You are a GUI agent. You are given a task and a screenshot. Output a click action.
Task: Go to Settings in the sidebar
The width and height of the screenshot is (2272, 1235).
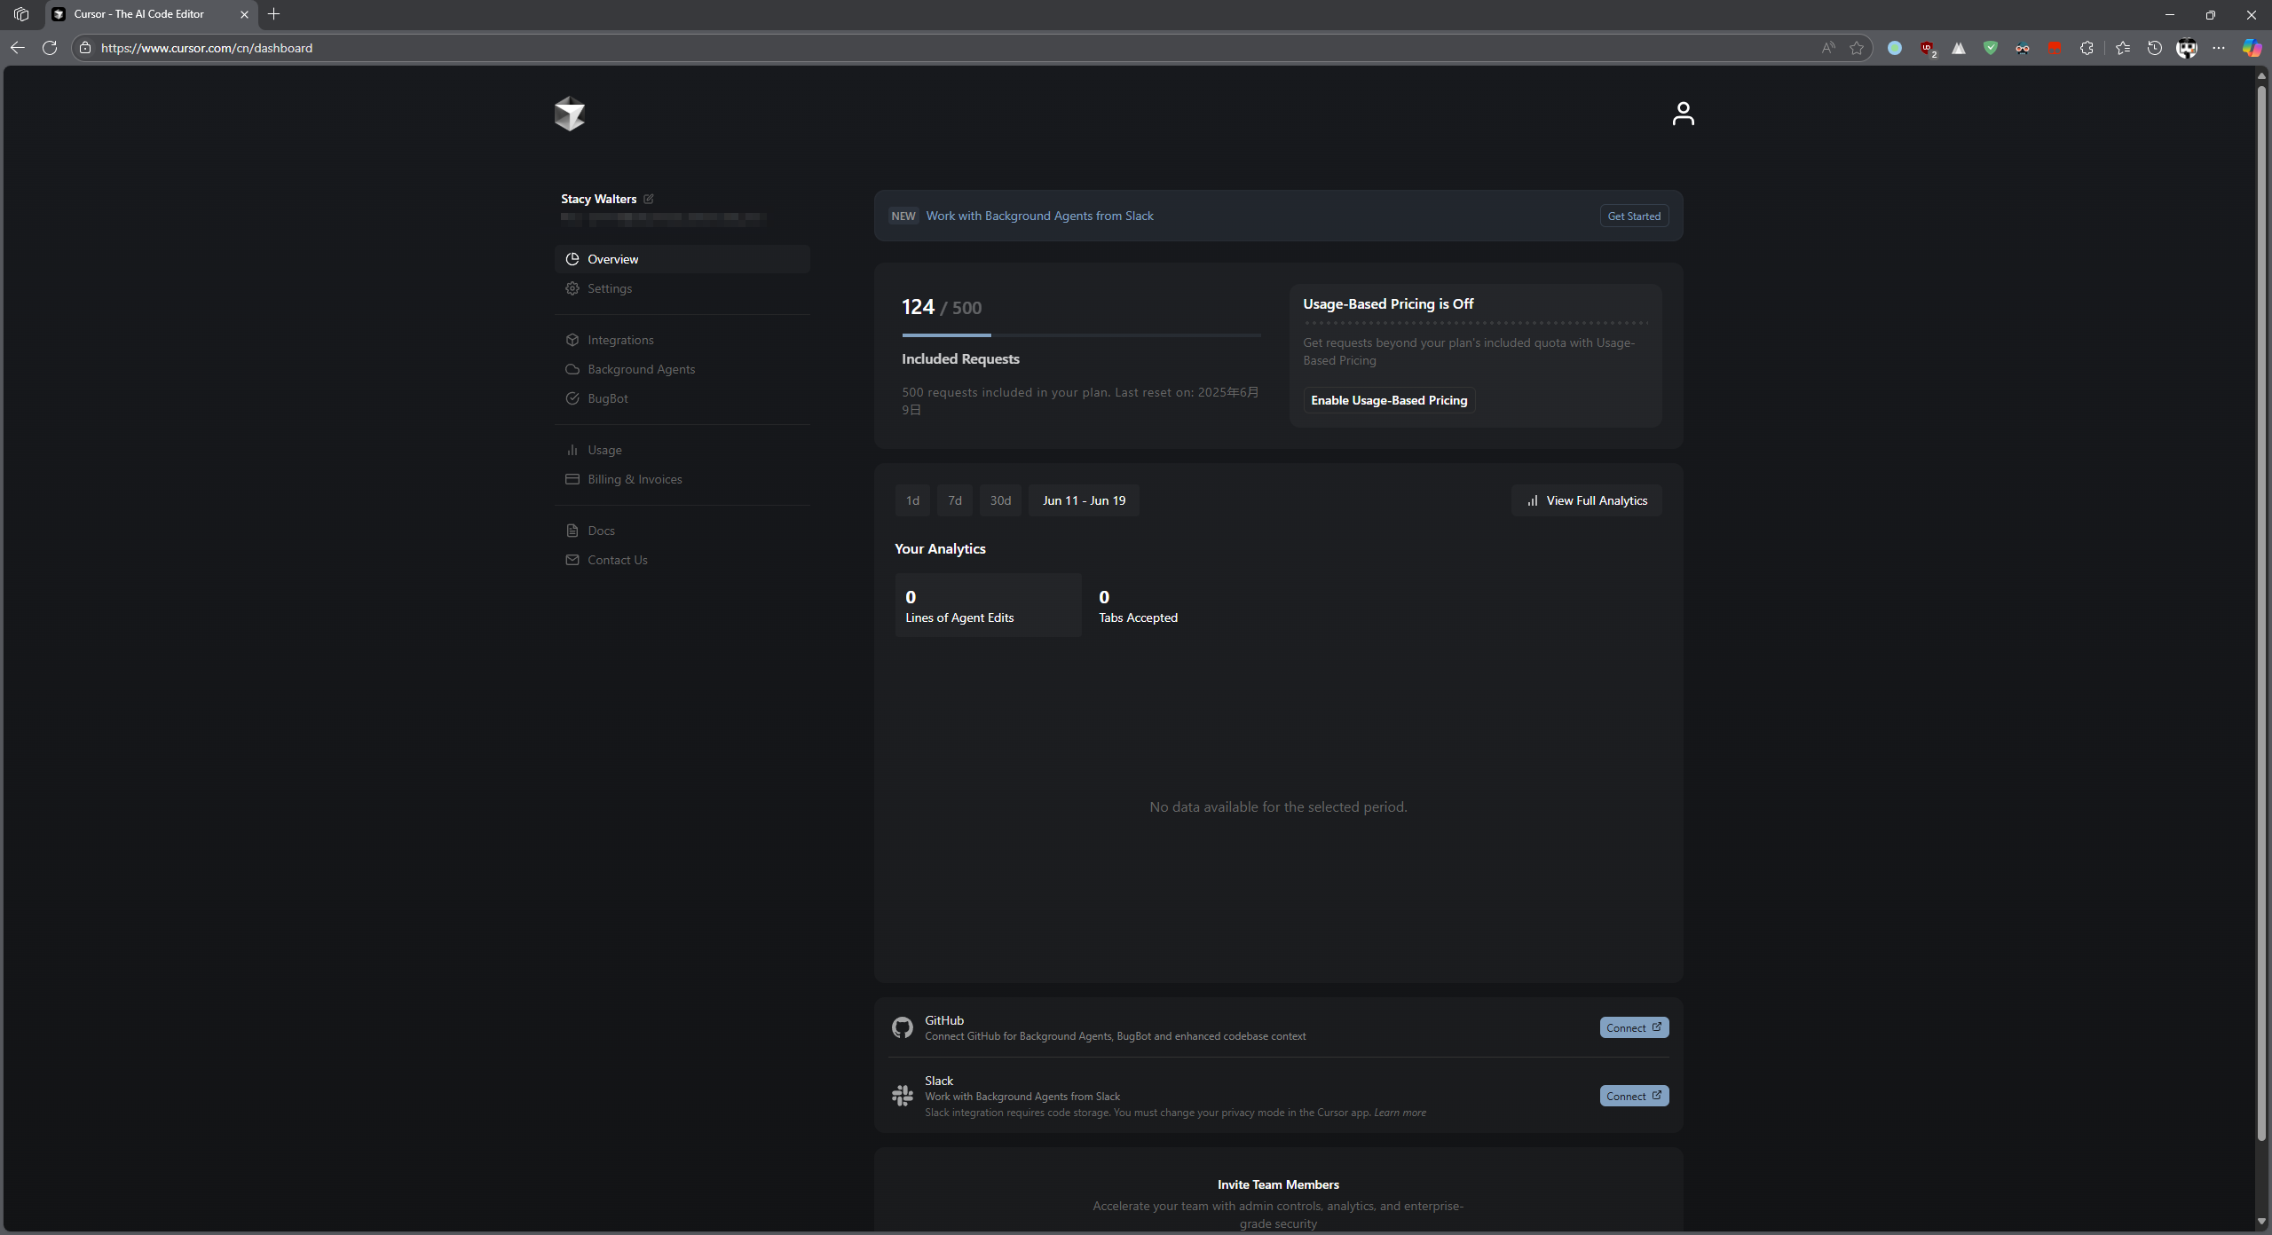pos(682,288)
